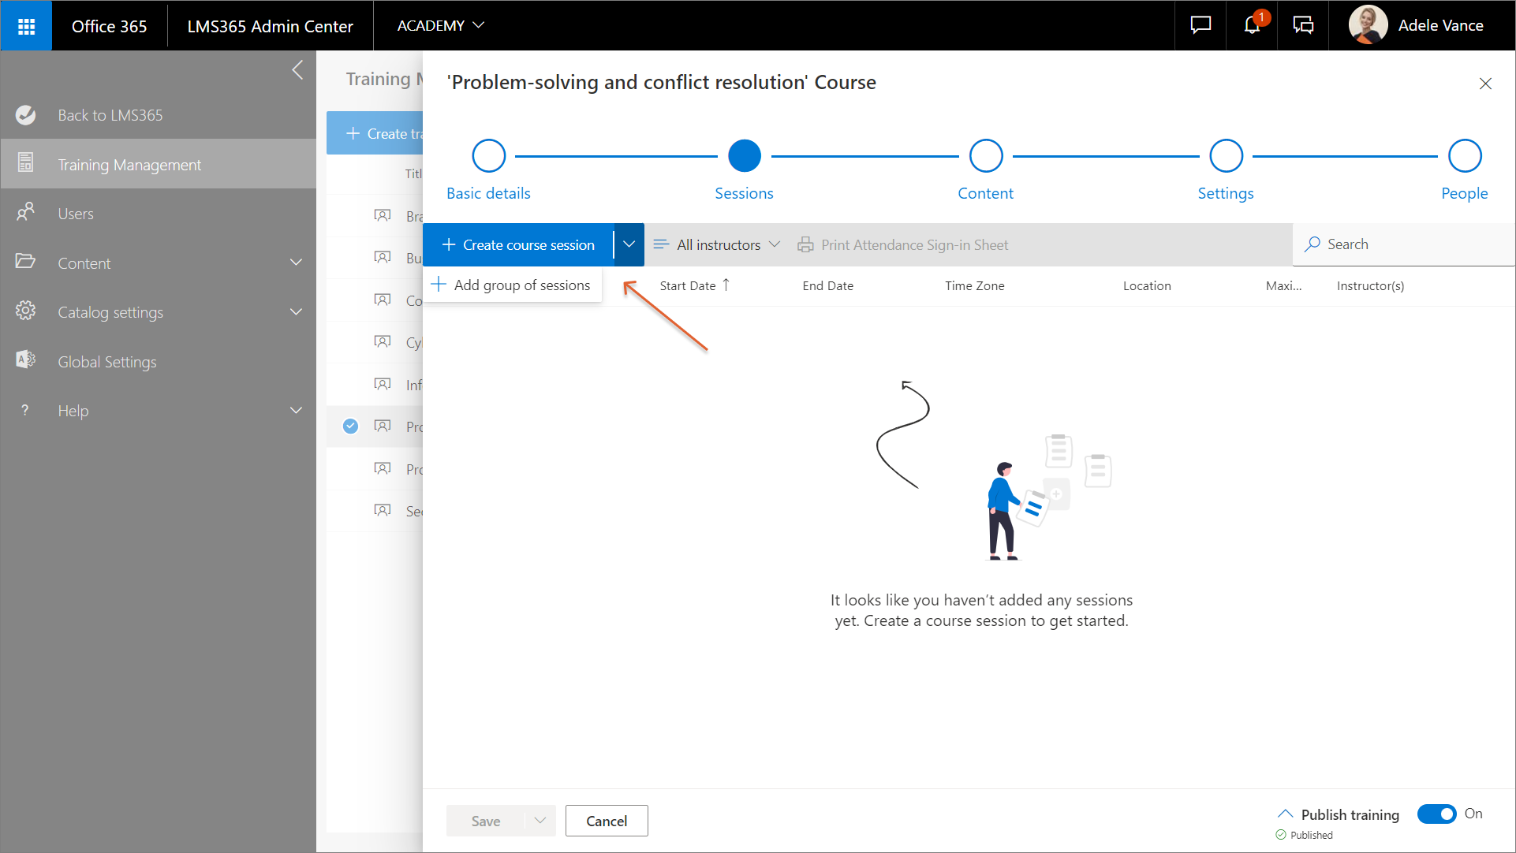Click the Users sidebar icon
The image size is (1516, 853).
pyautogui.click(x=26, y=213)
